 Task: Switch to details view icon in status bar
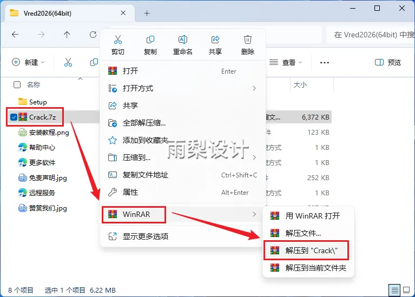click(x=394, y=290)
